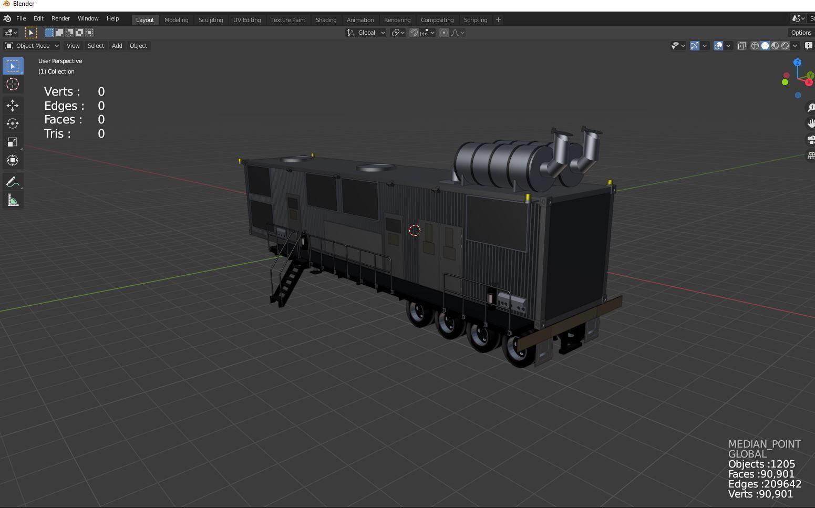Toggle proportional editing
Image resolution: width=815 pixels, height=508 pixels.
tap(444, 33)
